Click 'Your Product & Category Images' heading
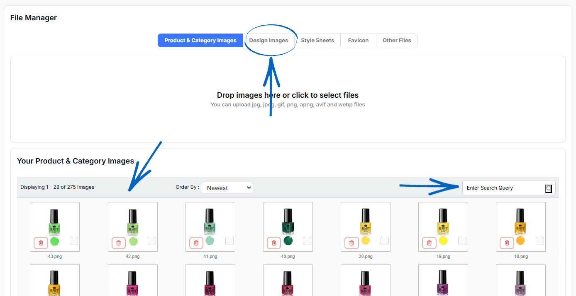 click(76, 161)
